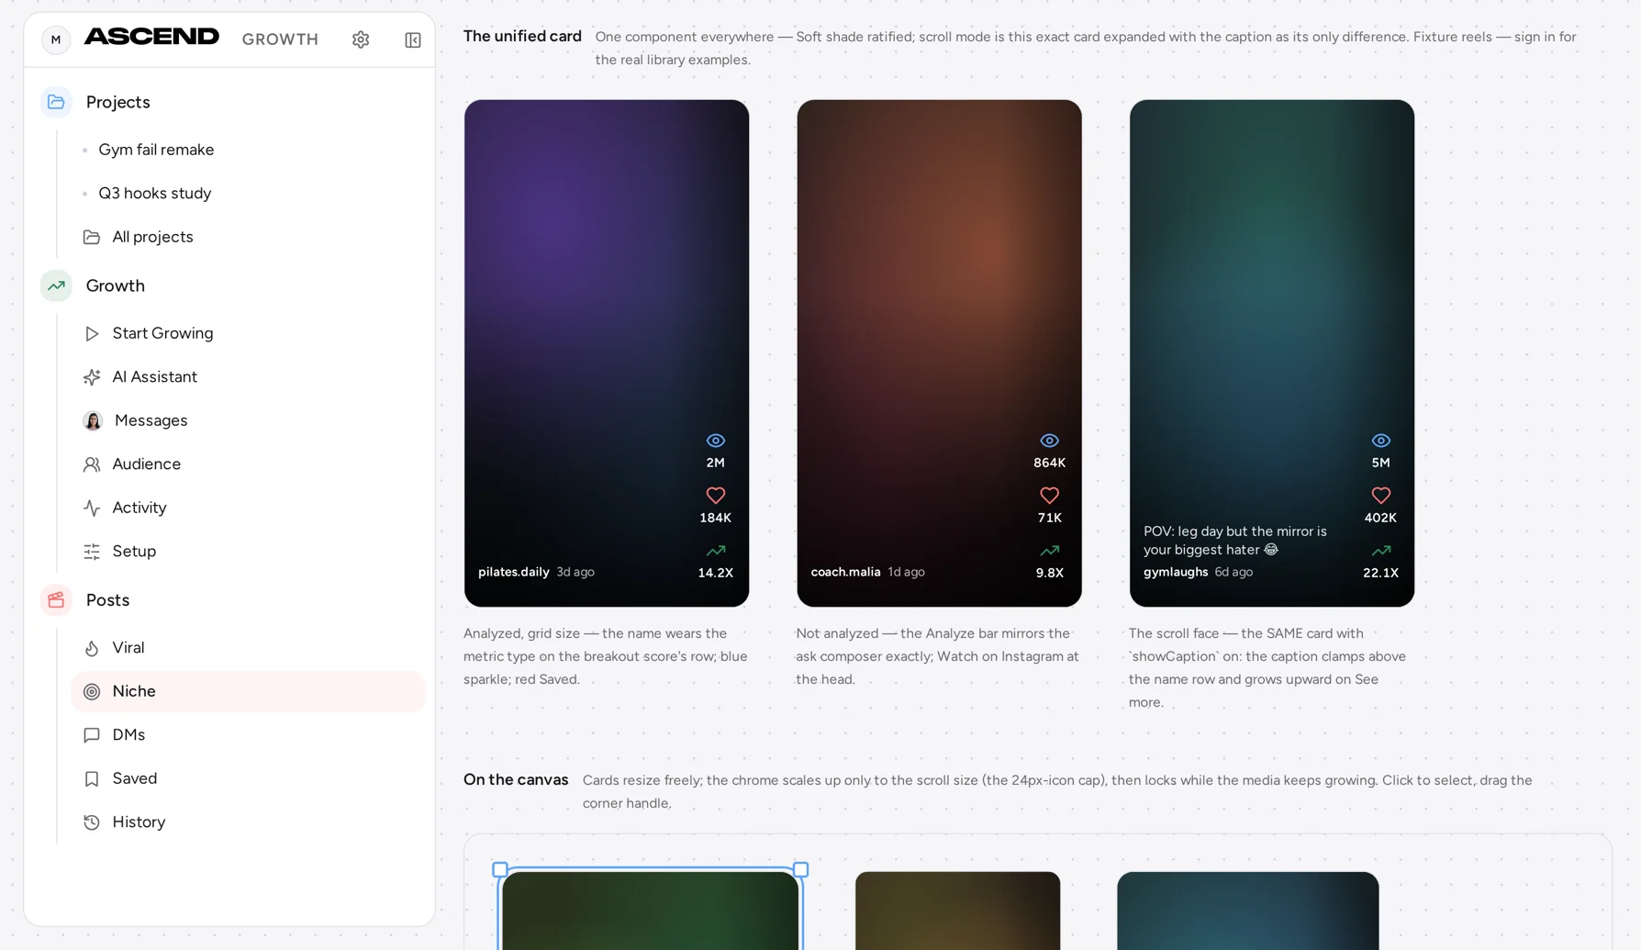Click the Projects folder icon
This screenshot has height=950, width=1652.
(56, 102)
